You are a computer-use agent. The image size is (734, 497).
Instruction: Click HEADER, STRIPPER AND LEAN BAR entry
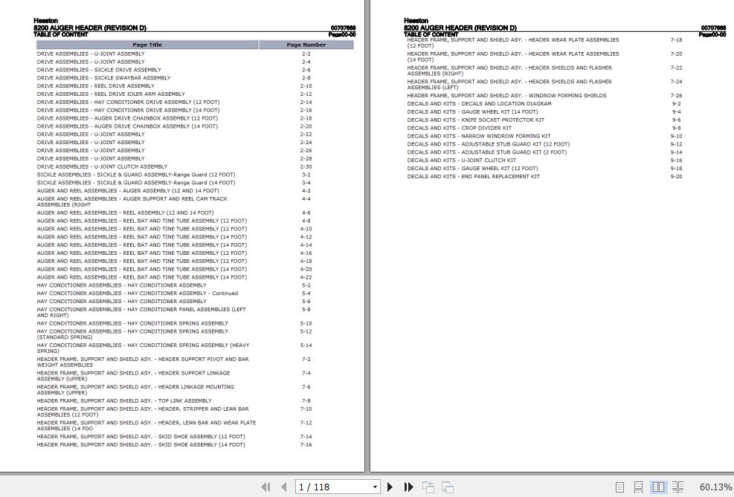[x=143, y=412]
